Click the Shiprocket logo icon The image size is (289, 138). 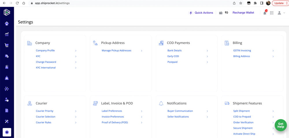point(7,12)
